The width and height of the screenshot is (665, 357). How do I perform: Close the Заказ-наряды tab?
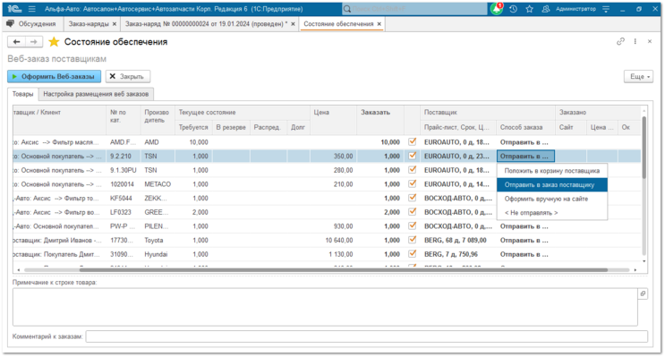[x=114, y=24]
